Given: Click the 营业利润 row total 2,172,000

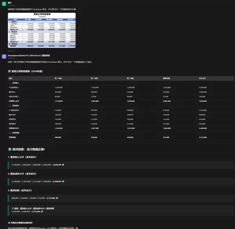Looking at the screenshot, I should click(x=203, y=137).
